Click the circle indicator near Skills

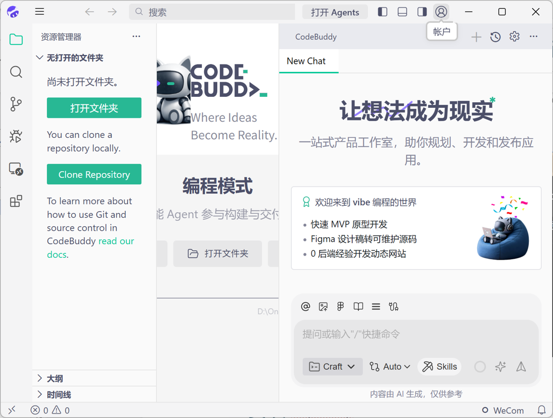point(480,367)
